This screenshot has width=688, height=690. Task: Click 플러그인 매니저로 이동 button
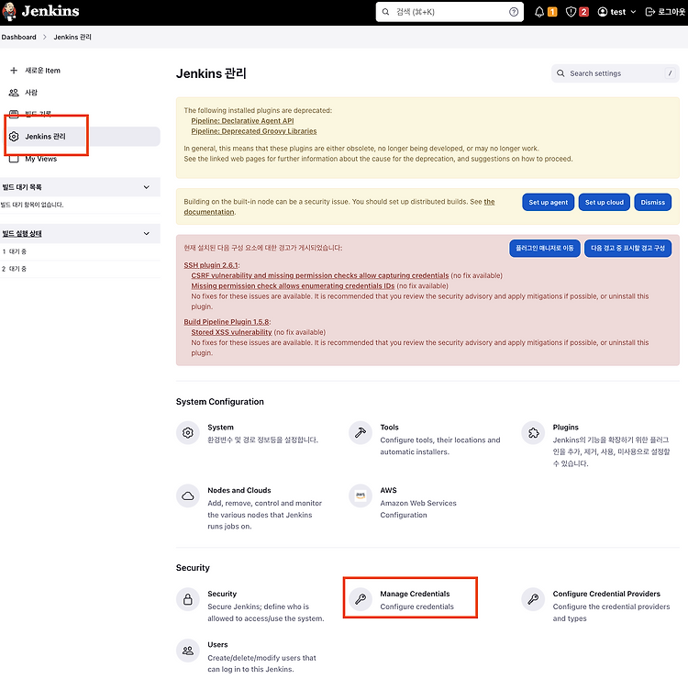[x=545, y=248]
